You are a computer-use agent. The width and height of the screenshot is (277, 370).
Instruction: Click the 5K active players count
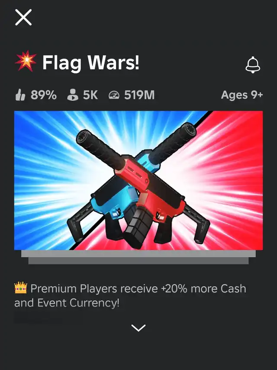[x=90, y=95]
